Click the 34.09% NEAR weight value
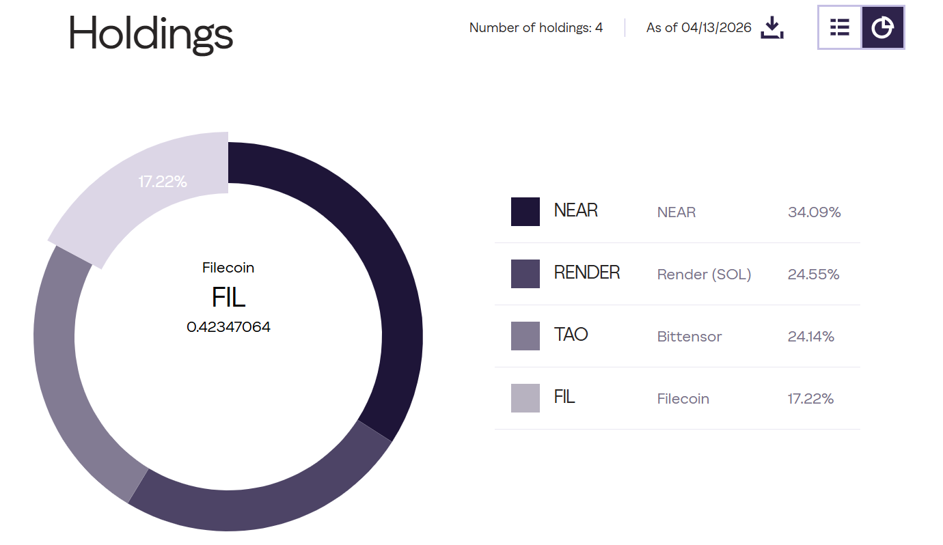 click(x=814, y=212)
